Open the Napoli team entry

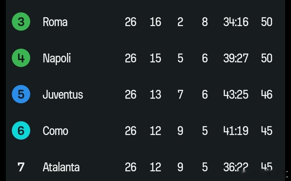(57, 58)
